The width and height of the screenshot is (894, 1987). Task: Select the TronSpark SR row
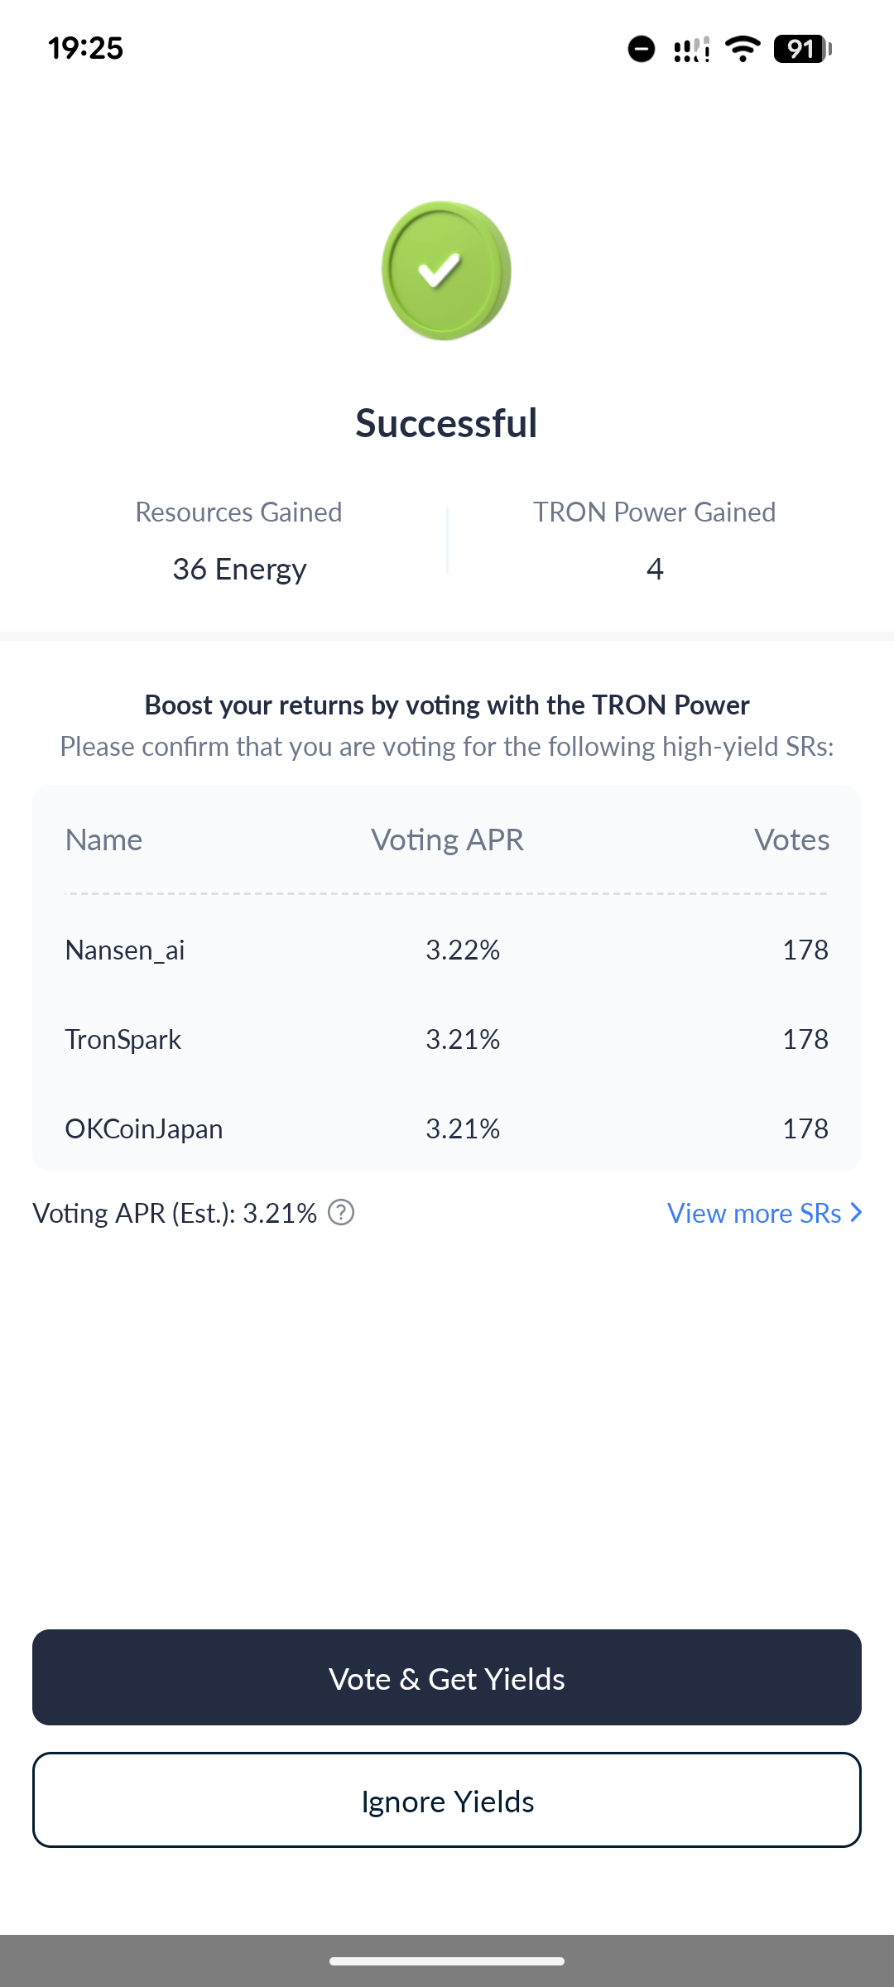[447, 1039]
